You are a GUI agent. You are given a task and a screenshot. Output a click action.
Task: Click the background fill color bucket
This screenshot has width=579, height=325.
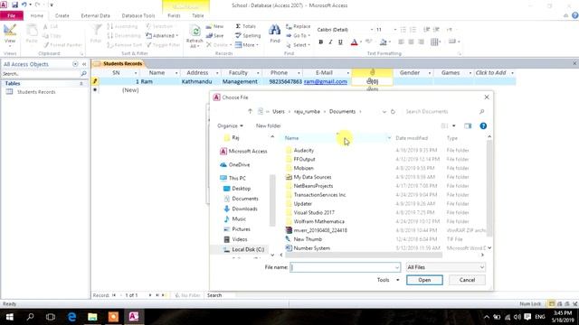(384, 42)
